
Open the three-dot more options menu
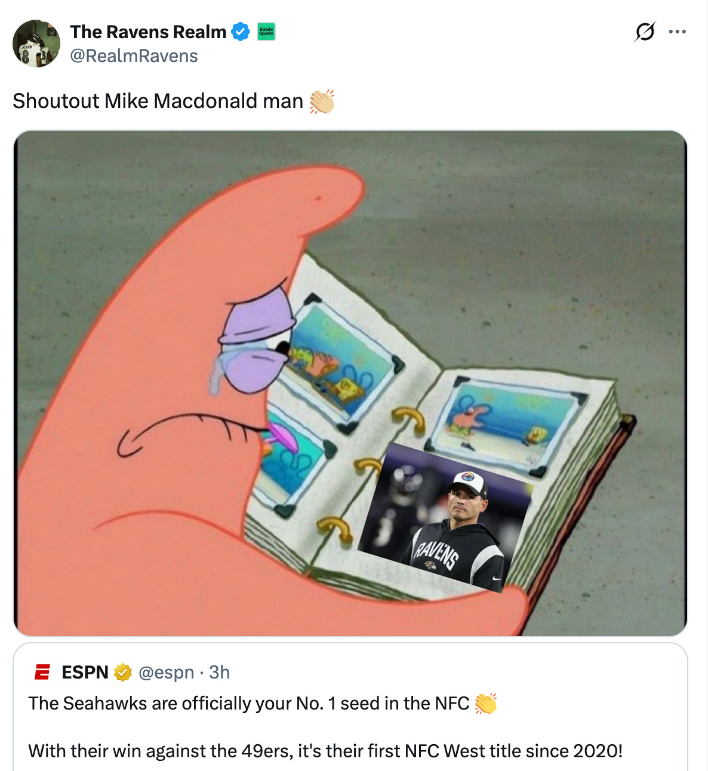(678, 32)
